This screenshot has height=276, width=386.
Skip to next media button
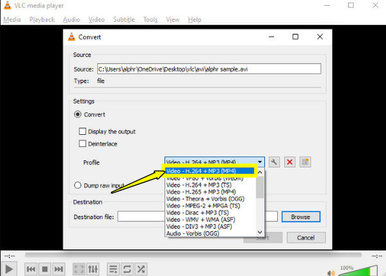point(59,269)
